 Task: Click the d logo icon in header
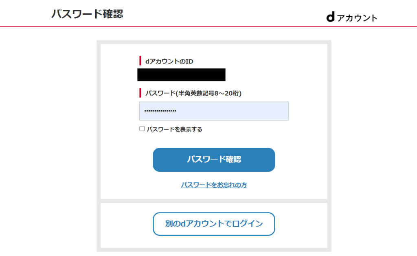pyautogui.click(x=330, y=17)
